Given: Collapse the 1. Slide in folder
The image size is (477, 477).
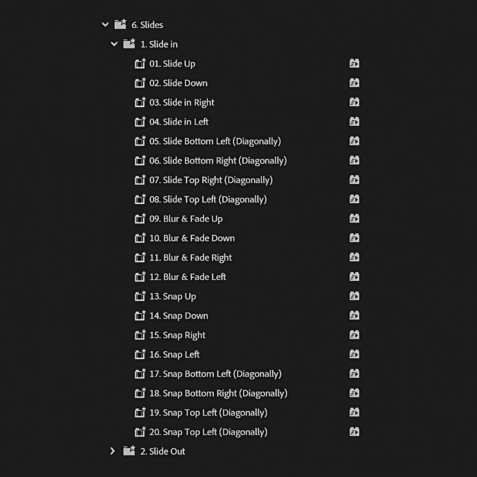Looking at the screenshot, I should pyautogui.click(x=114, y=44).
